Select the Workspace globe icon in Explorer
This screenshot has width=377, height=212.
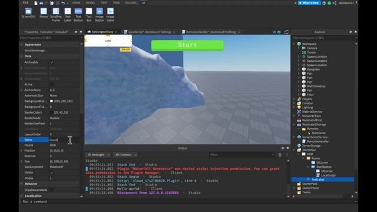pos(299,44)
